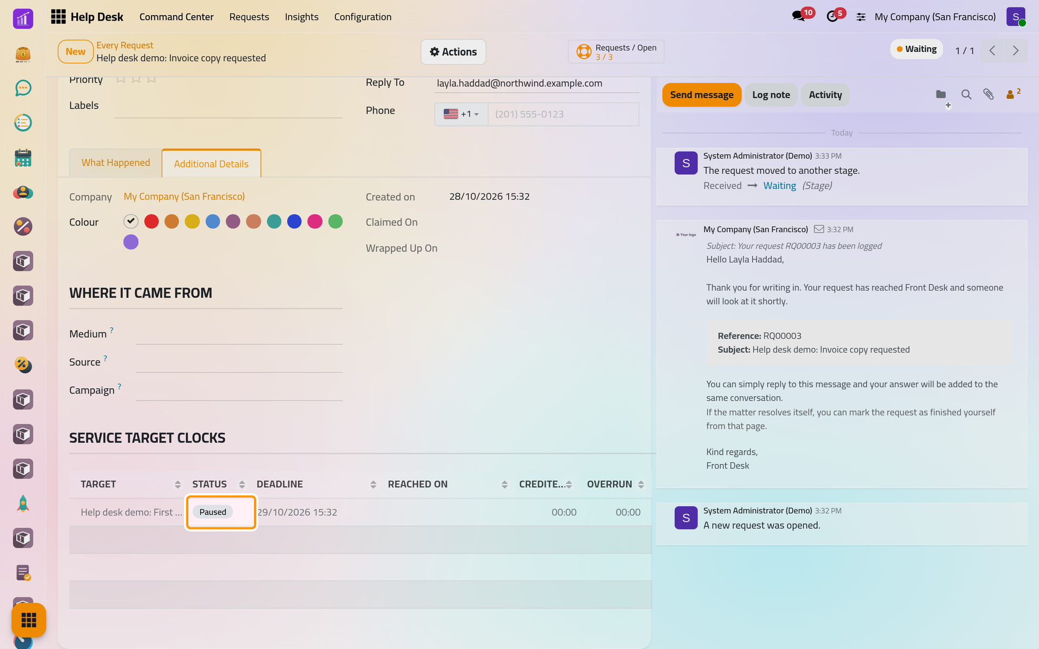The image size is (1039, 649).
Task: Open attachments via the paperclip icon
Action: click(989, 94)
